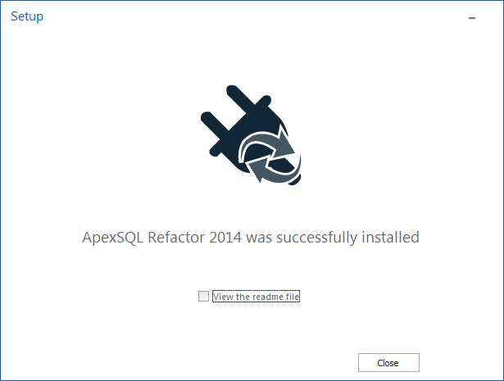This screenshot has width=504, height=381.
Task: Click the 'ApexSQL Refactor 2014' product name text
Action: click(161, 238)
